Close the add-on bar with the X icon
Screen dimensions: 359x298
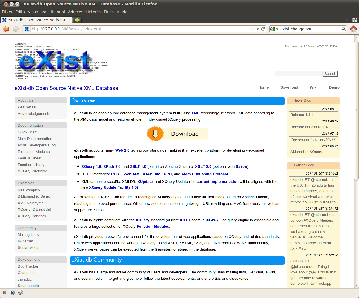click(x=4, y=293)
